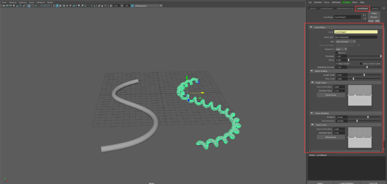The image size is (387, 184).
Task: Enable wireframe shading icon
Action: (x=54, y=5)
